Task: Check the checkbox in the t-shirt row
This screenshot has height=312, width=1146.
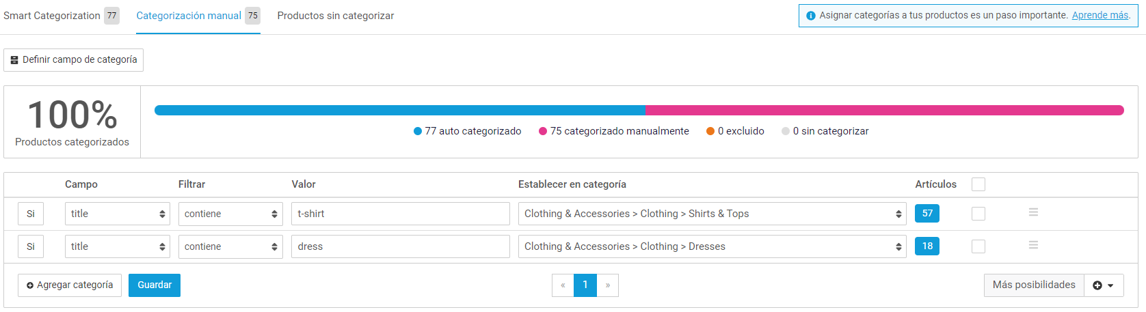Action: click(978, 214)
